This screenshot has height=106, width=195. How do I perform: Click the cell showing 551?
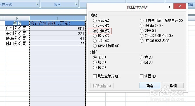coord(57,28)
